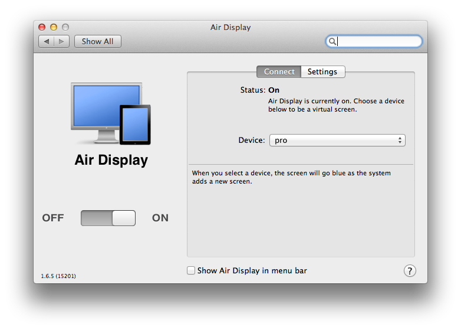Enable Show Air Display in menu bar
Viewport: 461px width, 330px height.
[x=191, y=270]
